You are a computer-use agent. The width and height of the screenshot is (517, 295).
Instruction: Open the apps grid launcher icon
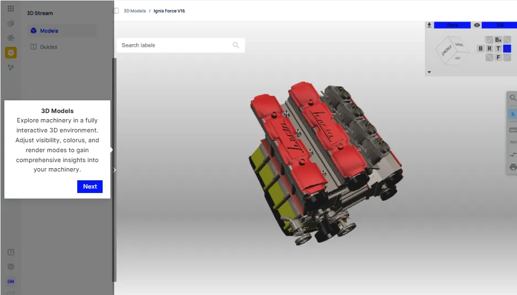pos(10,9)
